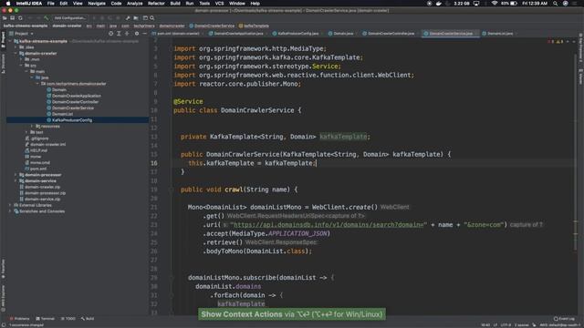Switch to Domain.java editor tab
Image resolution: width=584 pixels, height=328 pixels.
[343, 34]
